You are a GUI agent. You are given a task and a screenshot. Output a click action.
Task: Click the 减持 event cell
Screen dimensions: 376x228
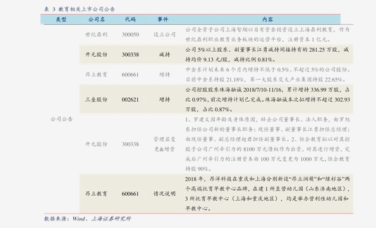pos(164,55)
